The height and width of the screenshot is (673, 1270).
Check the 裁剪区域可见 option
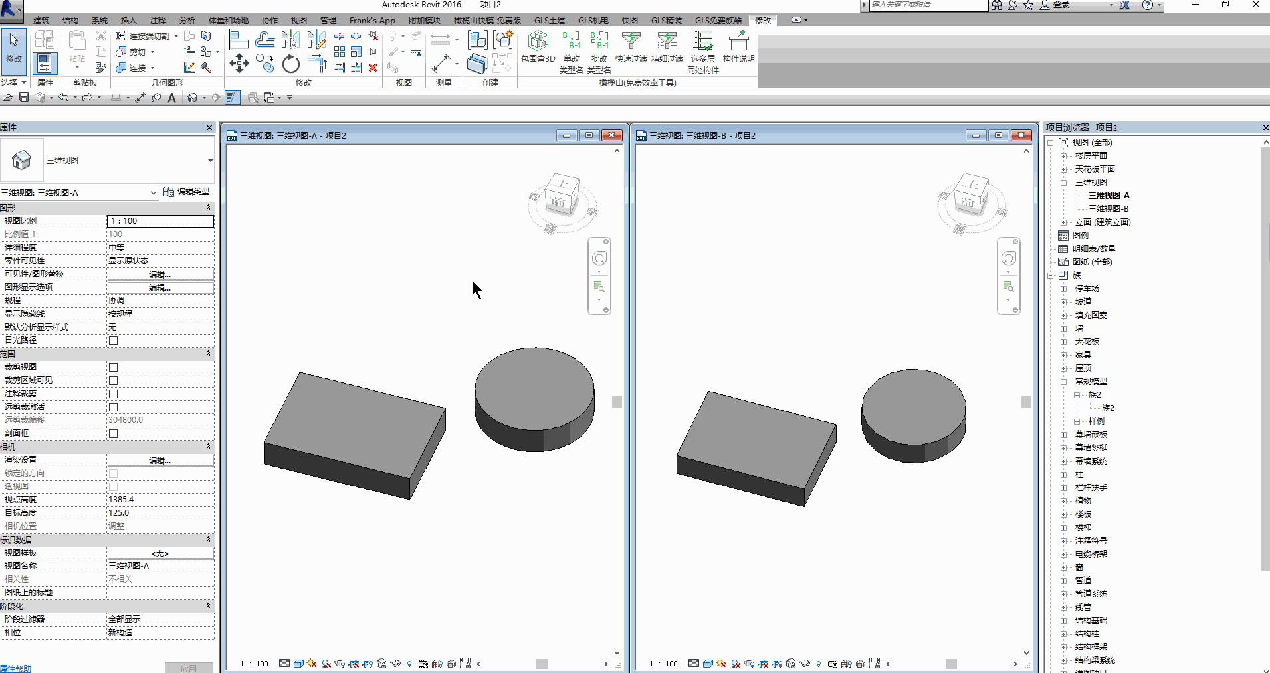pyautogui.click(x=114, y=380)
